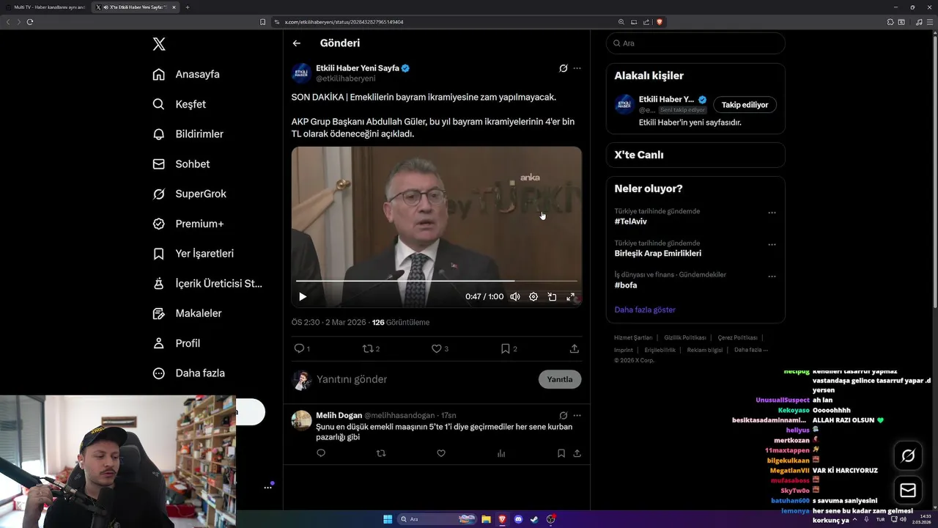Open the floating Grok button
Image resolution: width=938 pixels, height=528 pixels.
pyautogui.click(x=908, y=456)
